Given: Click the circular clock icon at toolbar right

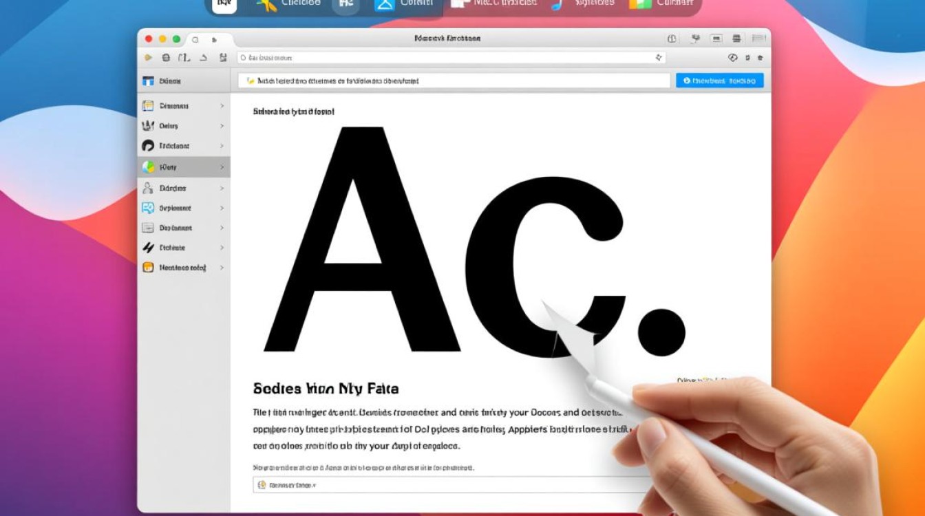Looking at the screenshot, I should 733,58.
